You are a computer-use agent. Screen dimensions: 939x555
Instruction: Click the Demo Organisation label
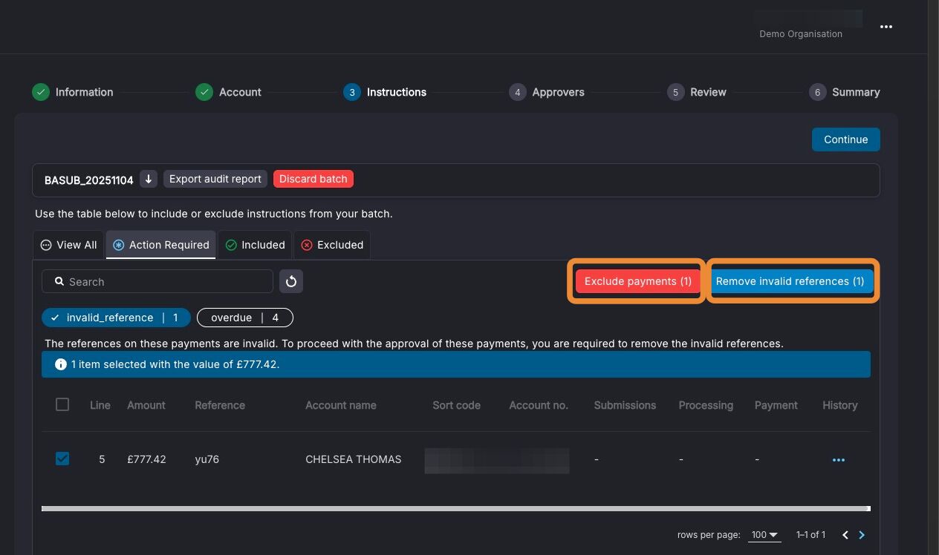click(801, 34)
